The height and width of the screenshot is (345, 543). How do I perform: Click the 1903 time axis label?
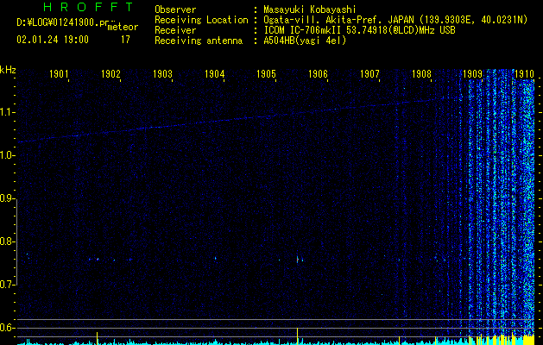click(162, 73)
